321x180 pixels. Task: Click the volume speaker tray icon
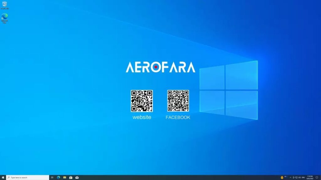[300, 177]
